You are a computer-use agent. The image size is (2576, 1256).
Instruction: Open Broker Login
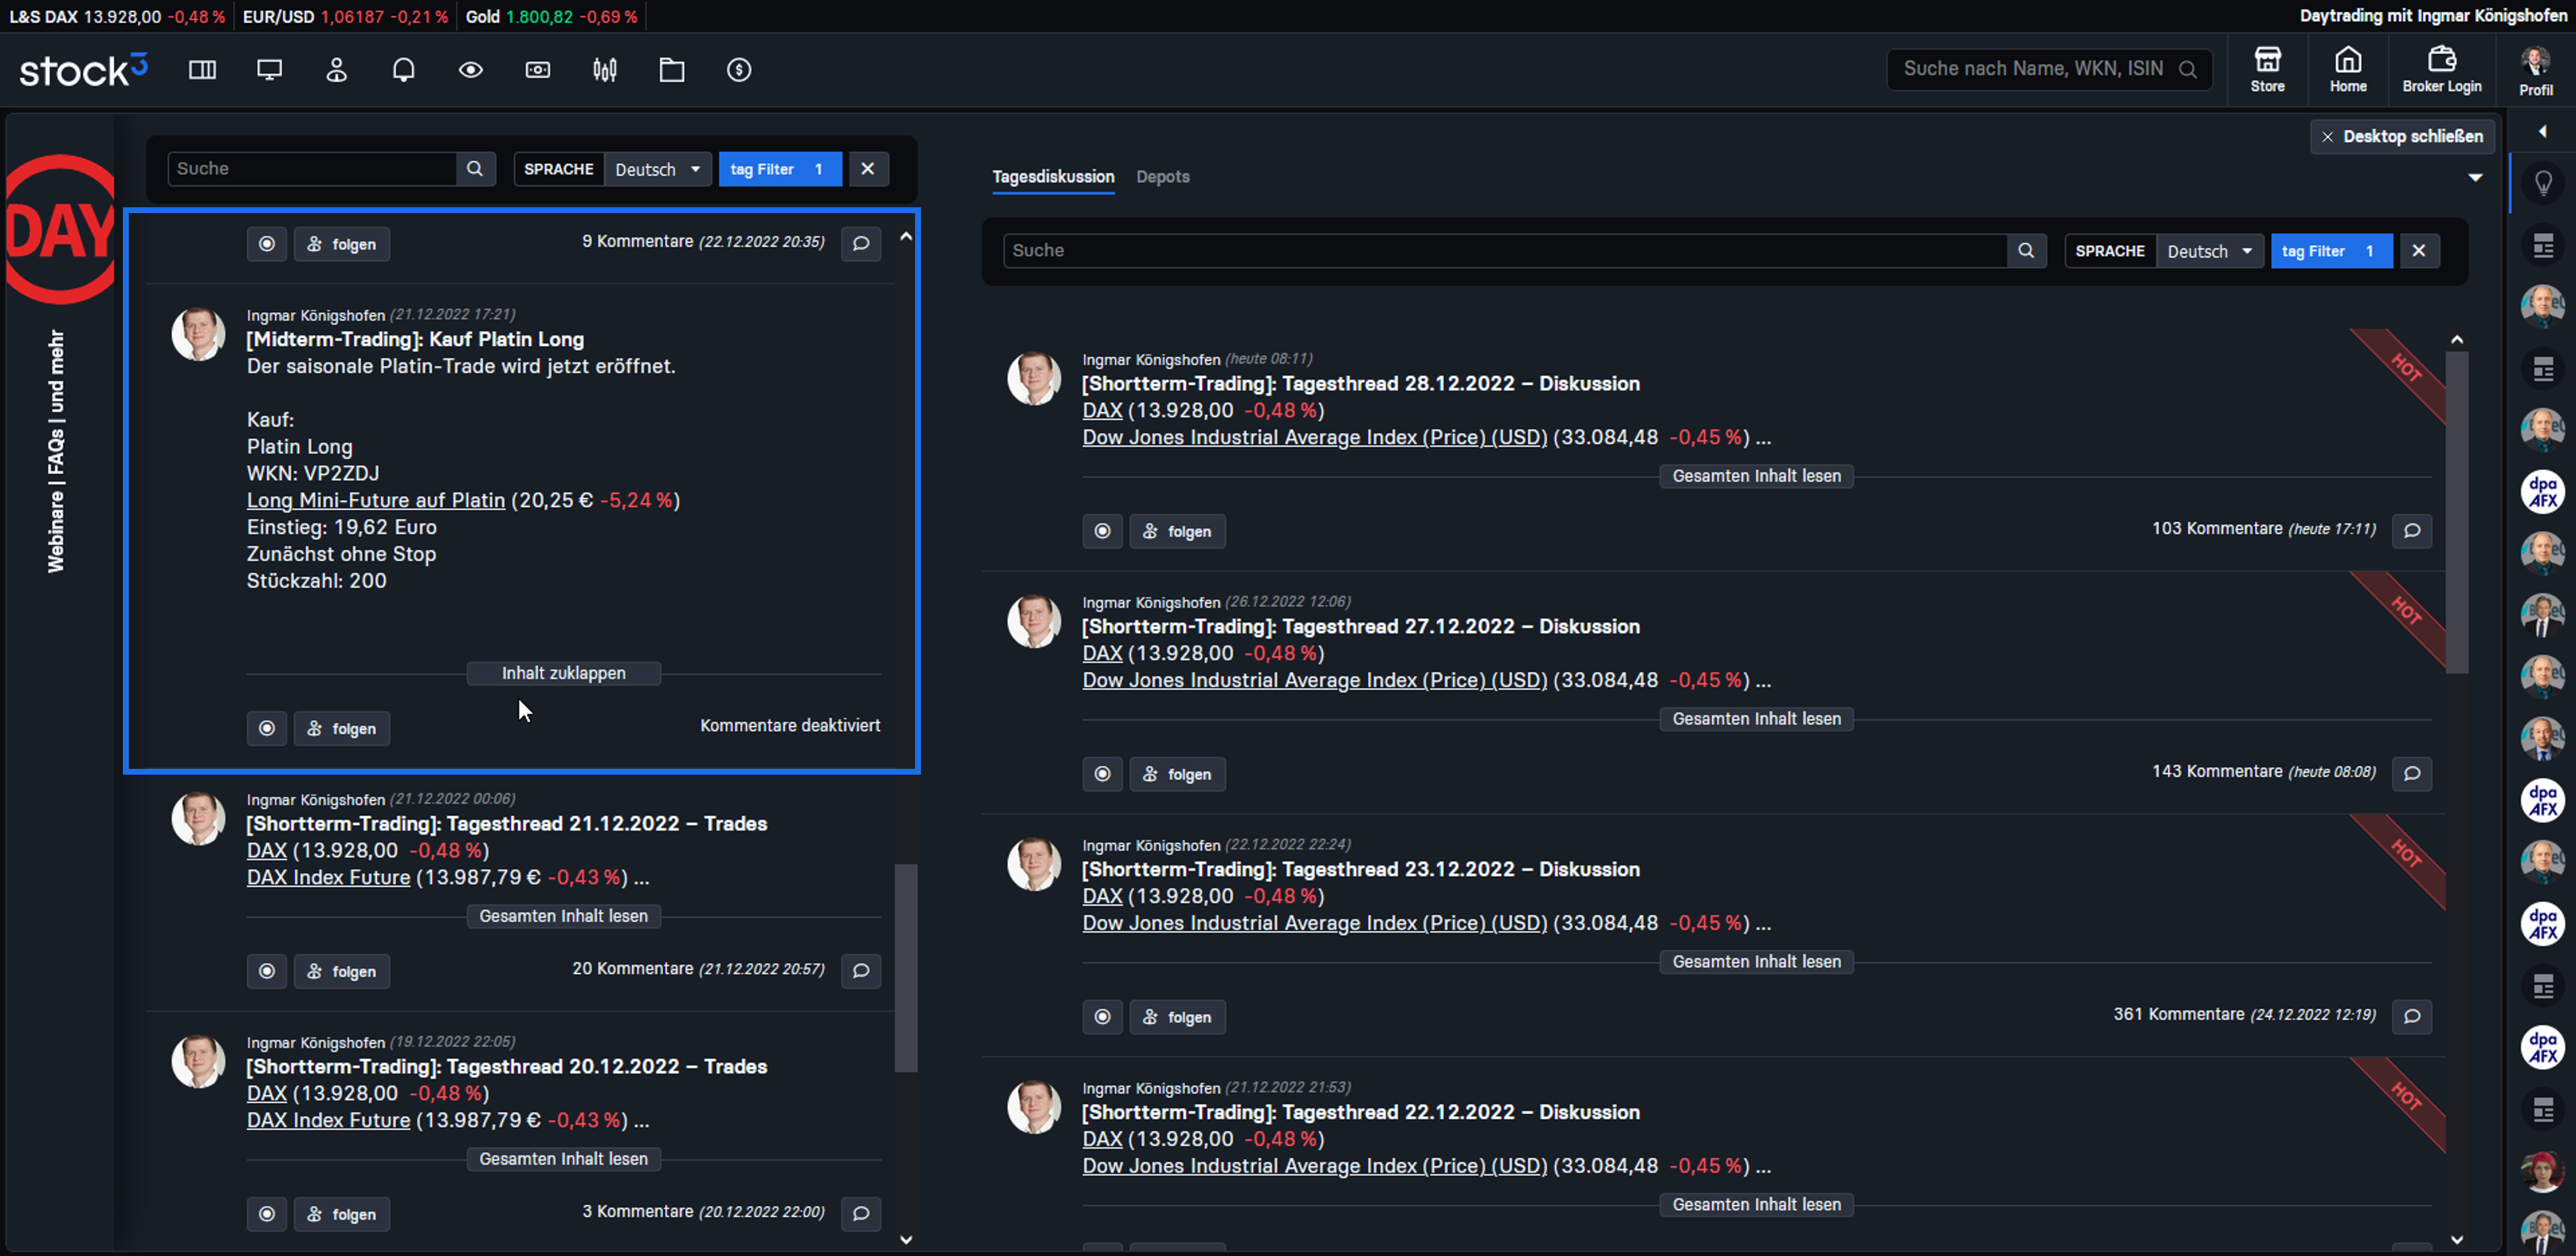(2442, 70)
